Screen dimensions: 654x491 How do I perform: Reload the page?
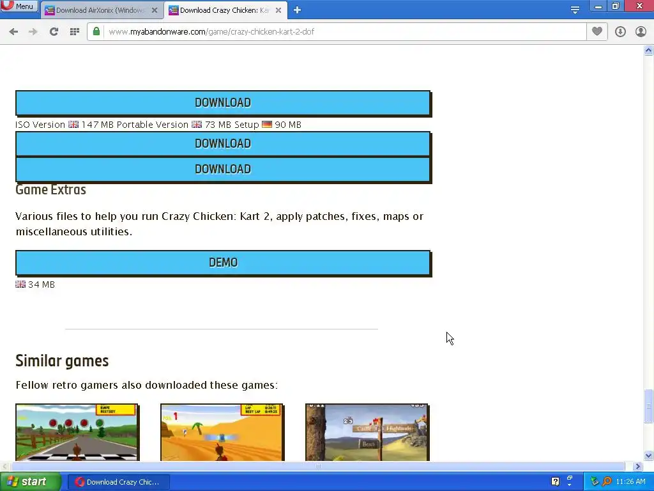[54, 32]
